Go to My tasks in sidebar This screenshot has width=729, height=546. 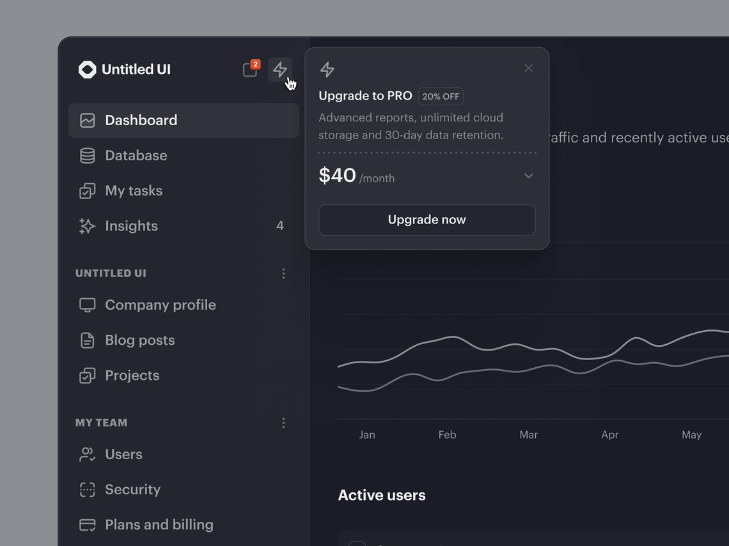click(134, 191)
